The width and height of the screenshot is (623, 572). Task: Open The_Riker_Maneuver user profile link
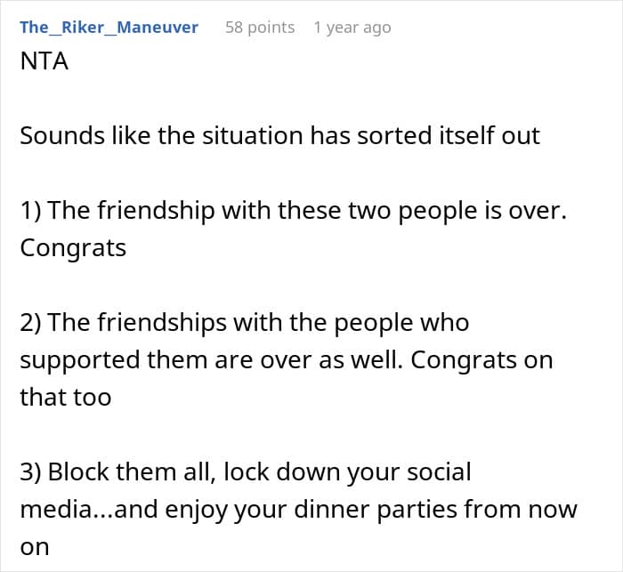coord(109,28)
